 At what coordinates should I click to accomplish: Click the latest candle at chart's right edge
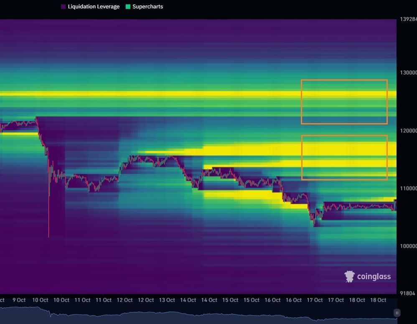click(395, 205)
